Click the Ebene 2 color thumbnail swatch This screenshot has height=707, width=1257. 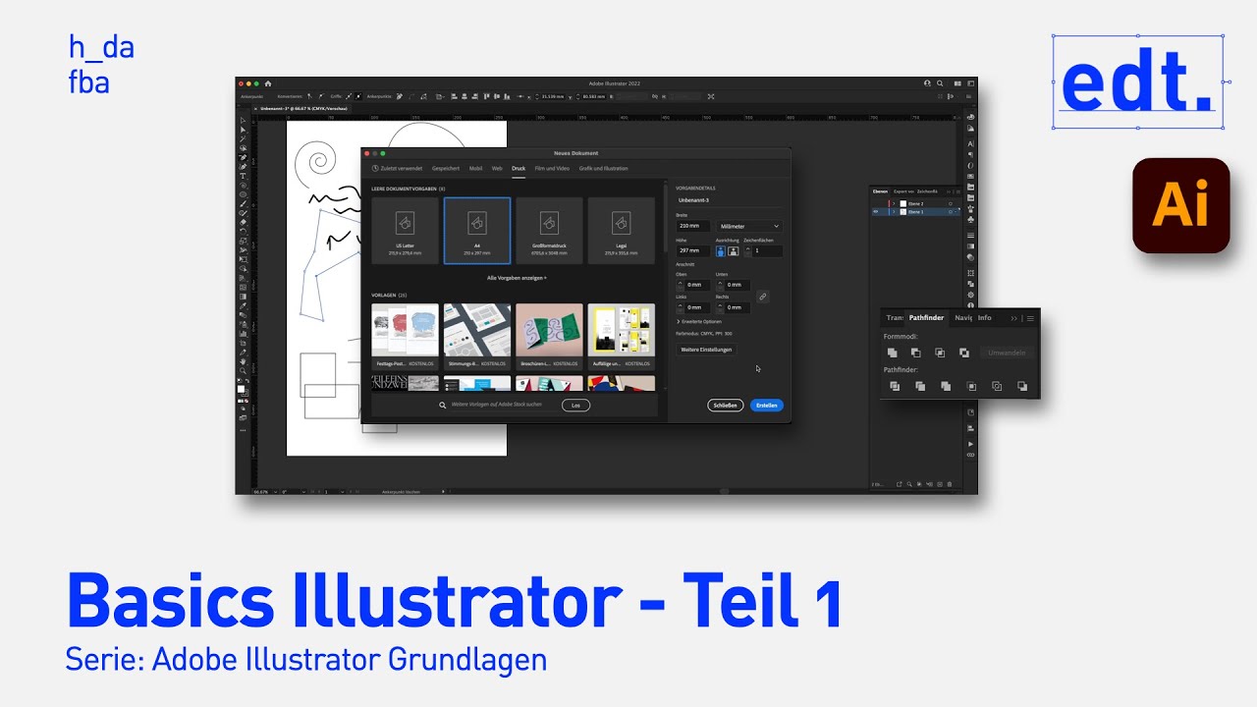point(903,203)
